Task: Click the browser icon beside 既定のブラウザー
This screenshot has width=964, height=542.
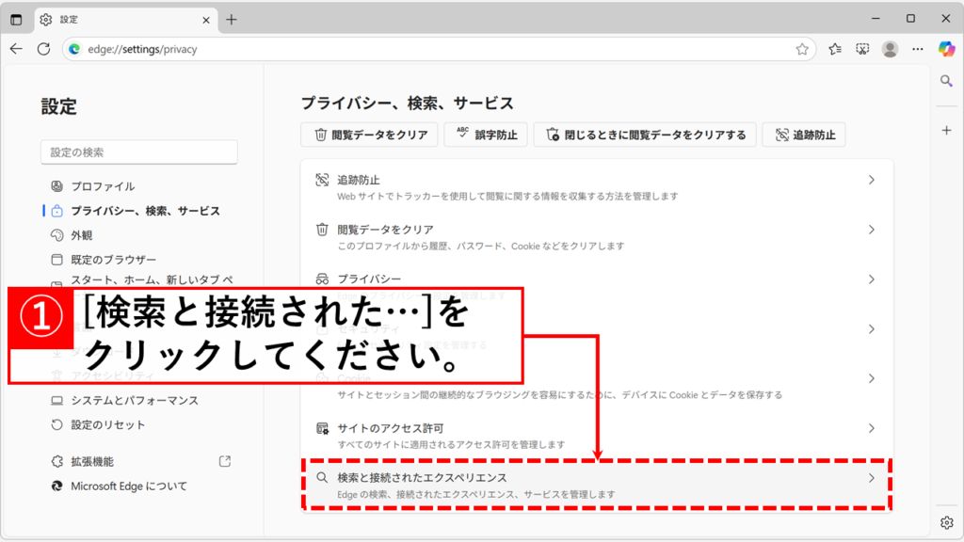Action: pyautogui.click(x=57, y=260)
